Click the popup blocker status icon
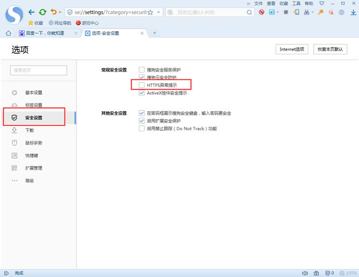 [316, 273]
